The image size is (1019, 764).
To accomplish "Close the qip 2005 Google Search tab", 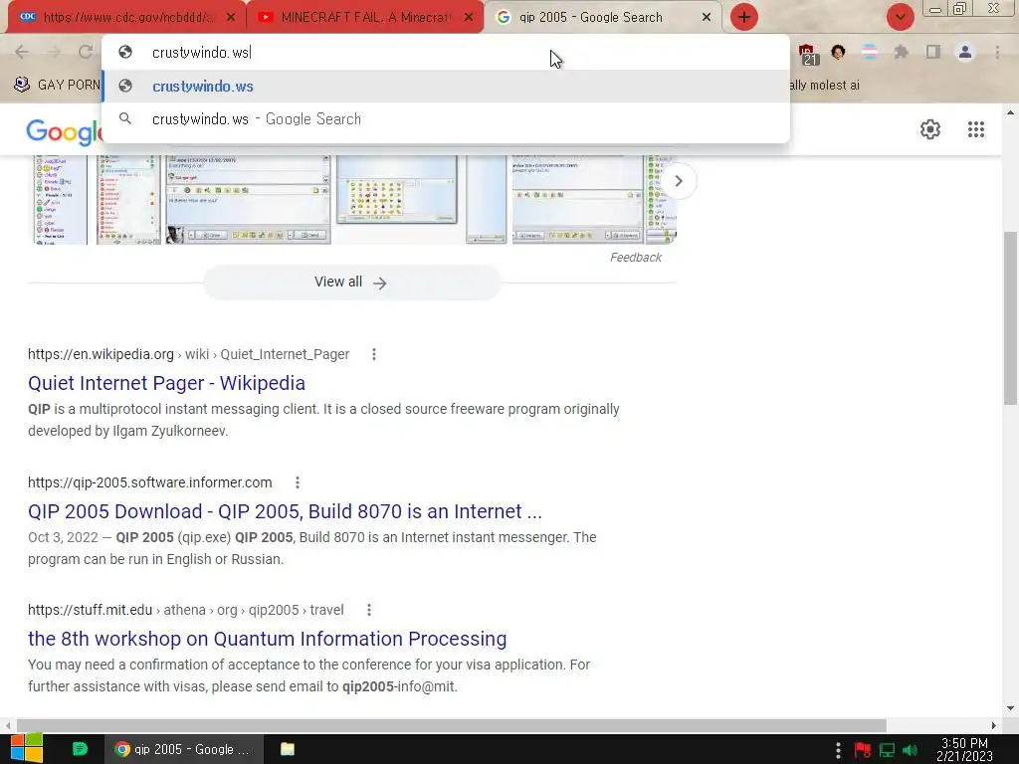I will point(707,18).
